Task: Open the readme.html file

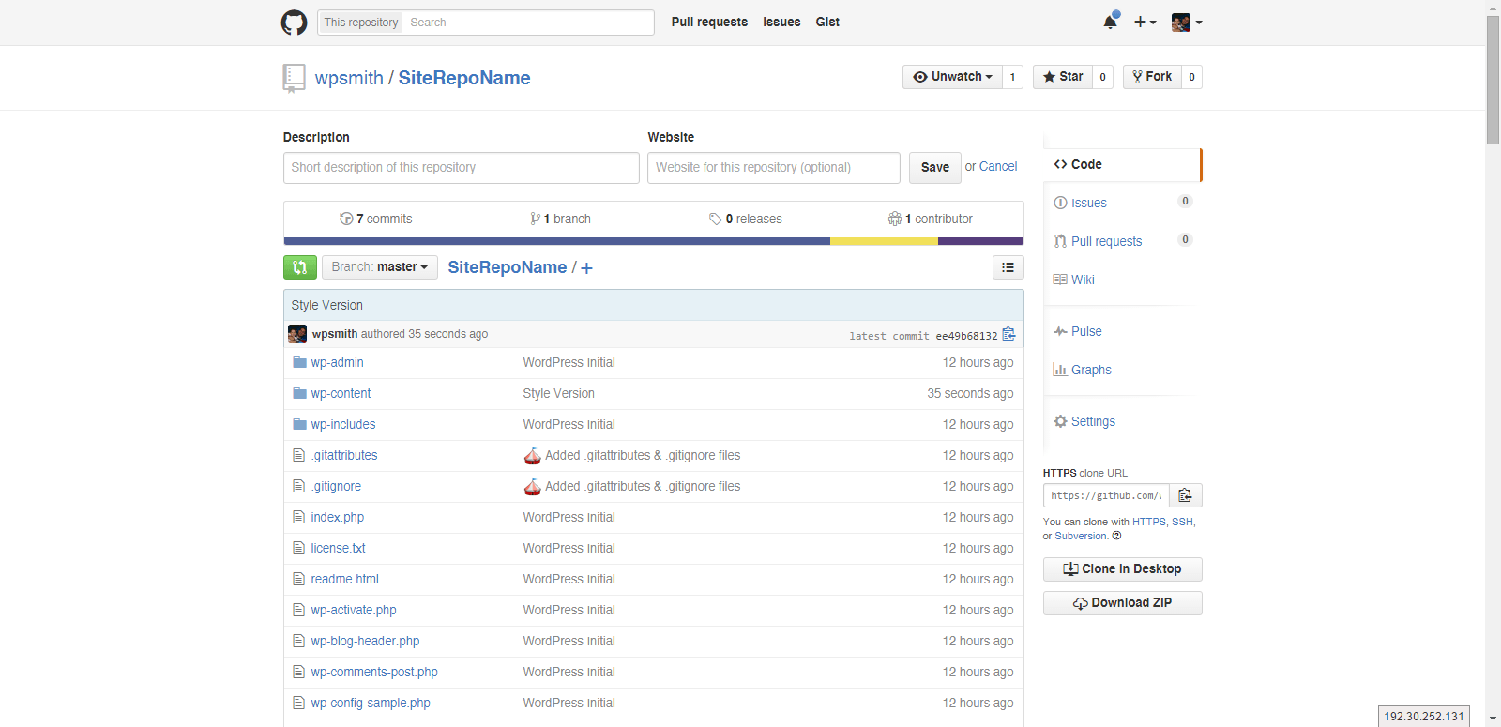Action: [x=345, y=579]
